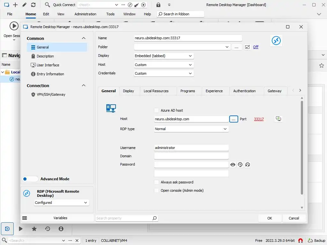Click the Variables grid icon

(x=25, y=218)
